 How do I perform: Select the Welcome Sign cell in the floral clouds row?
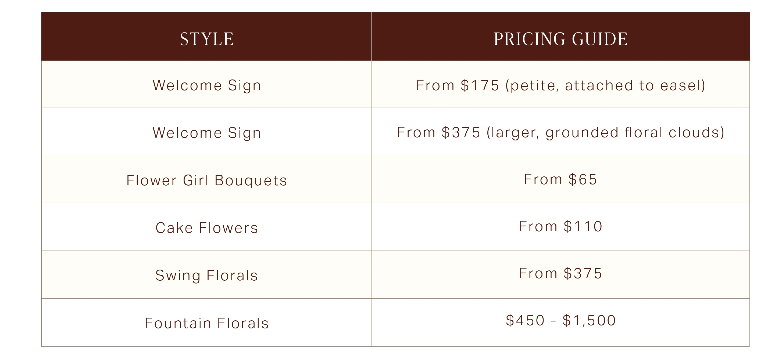(x=207, y=133)
